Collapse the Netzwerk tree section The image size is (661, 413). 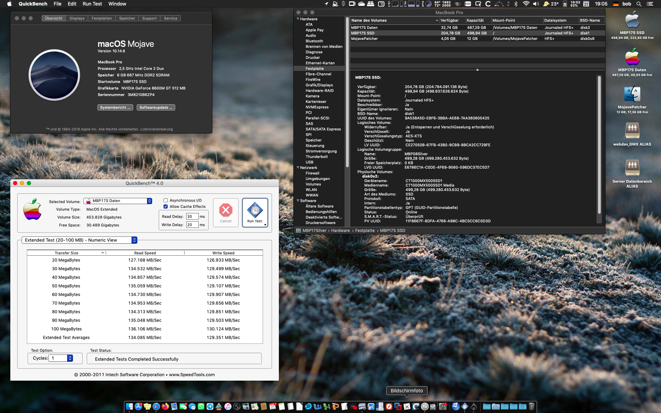(298, 168)
